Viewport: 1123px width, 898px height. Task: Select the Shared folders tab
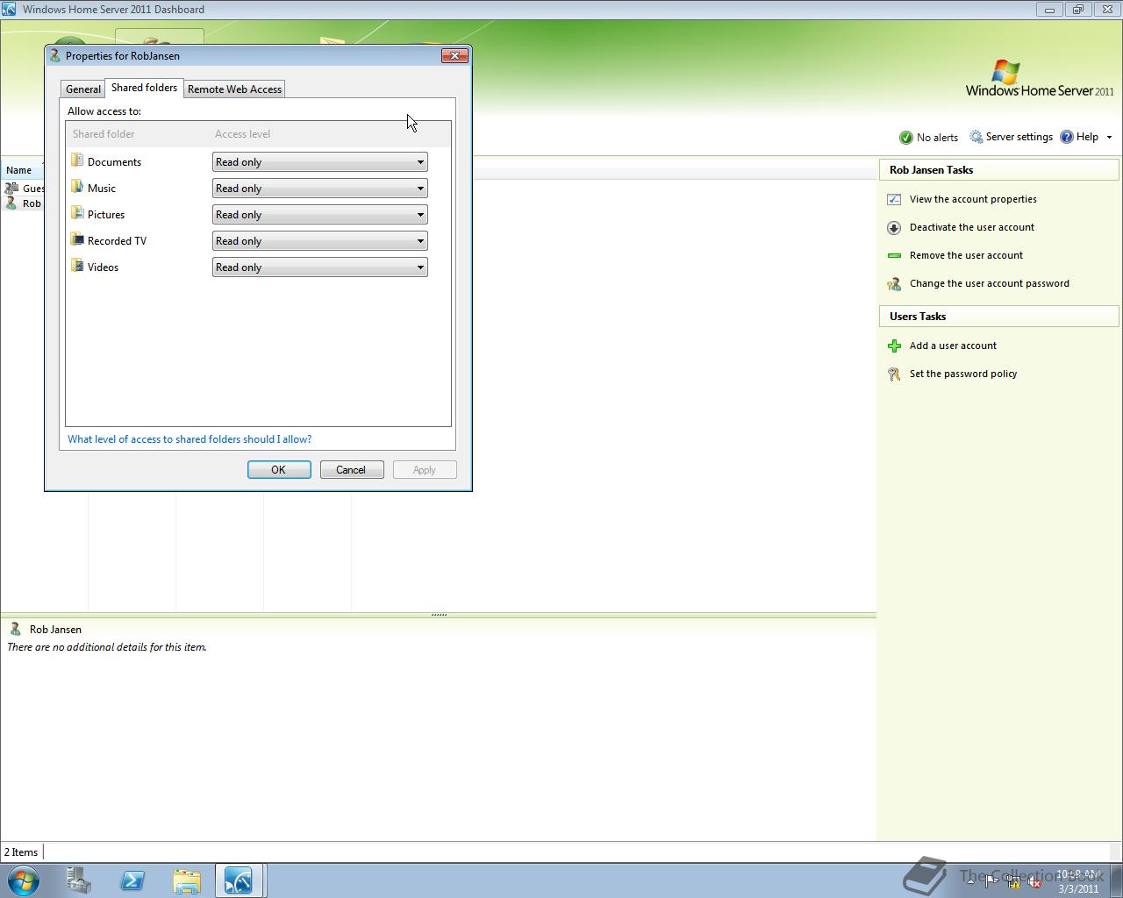[144, 88]
